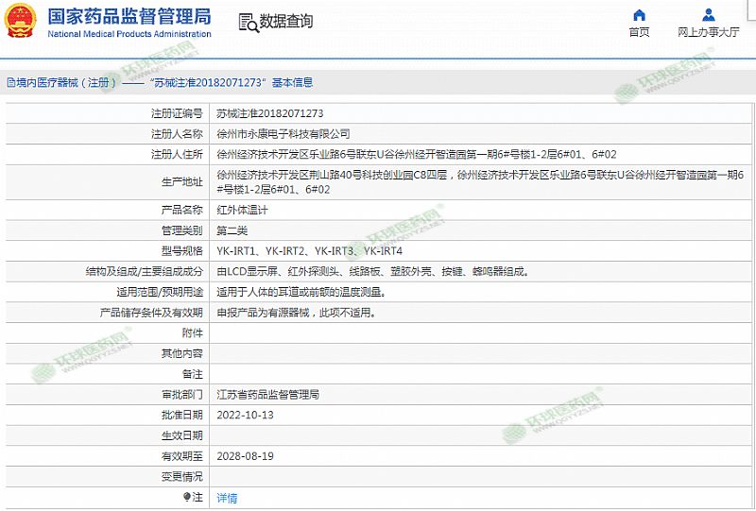This screenshot has width=756, height=511.
Task: Click the national emblem logo
Action: 20,22
